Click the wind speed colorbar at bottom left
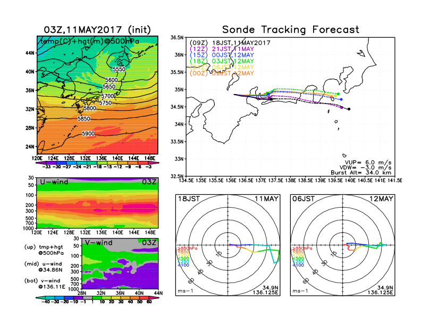The height and width of the screenshot is (325, 421). coord(97,301)
